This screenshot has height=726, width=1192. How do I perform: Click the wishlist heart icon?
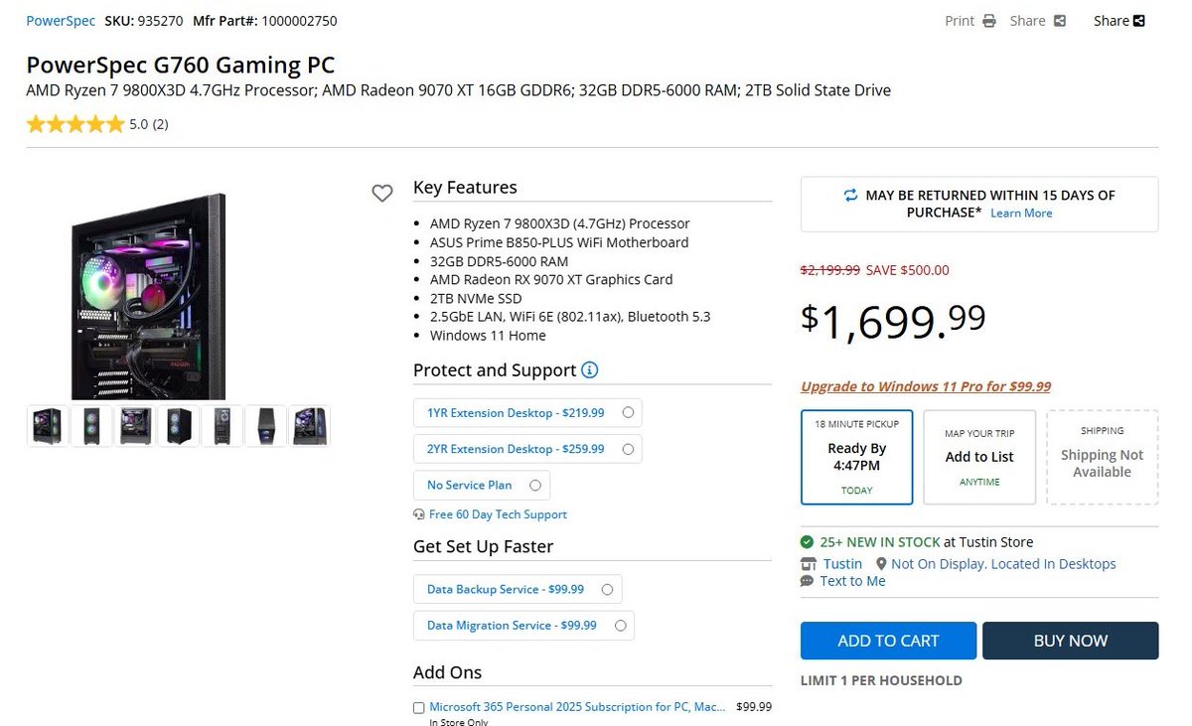[x=382, y=194]
